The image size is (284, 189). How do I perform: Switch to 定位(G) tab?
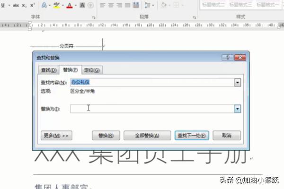pyautogui.click(x=92, y=70)
